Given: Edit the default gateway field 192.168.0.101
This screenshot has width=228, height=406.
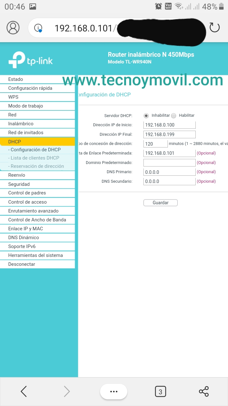Looking at the screenshot, I should [169, 153].
